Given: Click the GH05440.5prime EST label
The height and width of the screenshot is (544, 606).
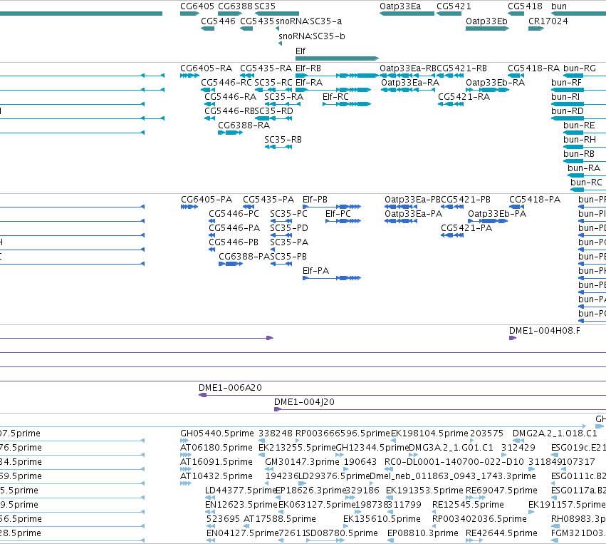Looking at the screenshot, I should tap(216, 433).
